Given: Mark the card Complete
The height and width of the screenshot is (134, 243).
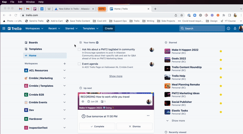Looking at the screenshot, I should (97, 126).
